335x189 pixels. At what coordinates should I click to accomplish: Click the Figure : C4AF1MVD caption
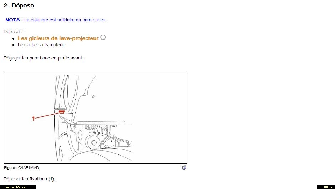21,168
